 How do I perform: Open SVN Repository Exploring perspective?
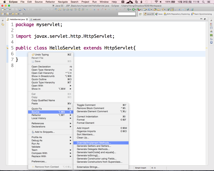pos(177,14)
